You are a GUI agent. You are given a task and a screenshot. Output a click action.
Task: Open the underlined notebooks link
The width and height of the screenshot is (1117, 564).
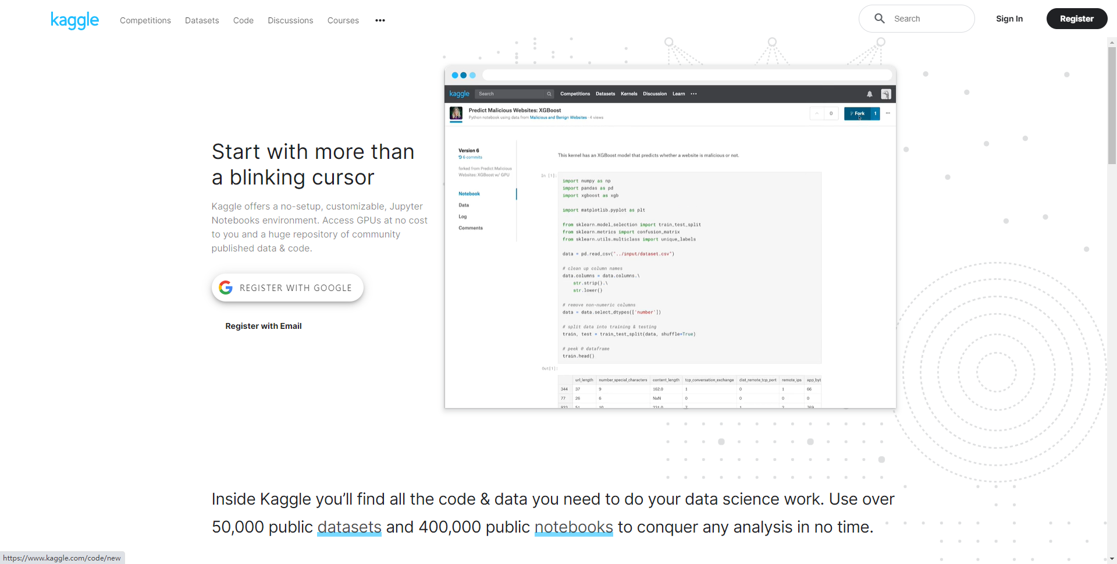coord(574,527)
